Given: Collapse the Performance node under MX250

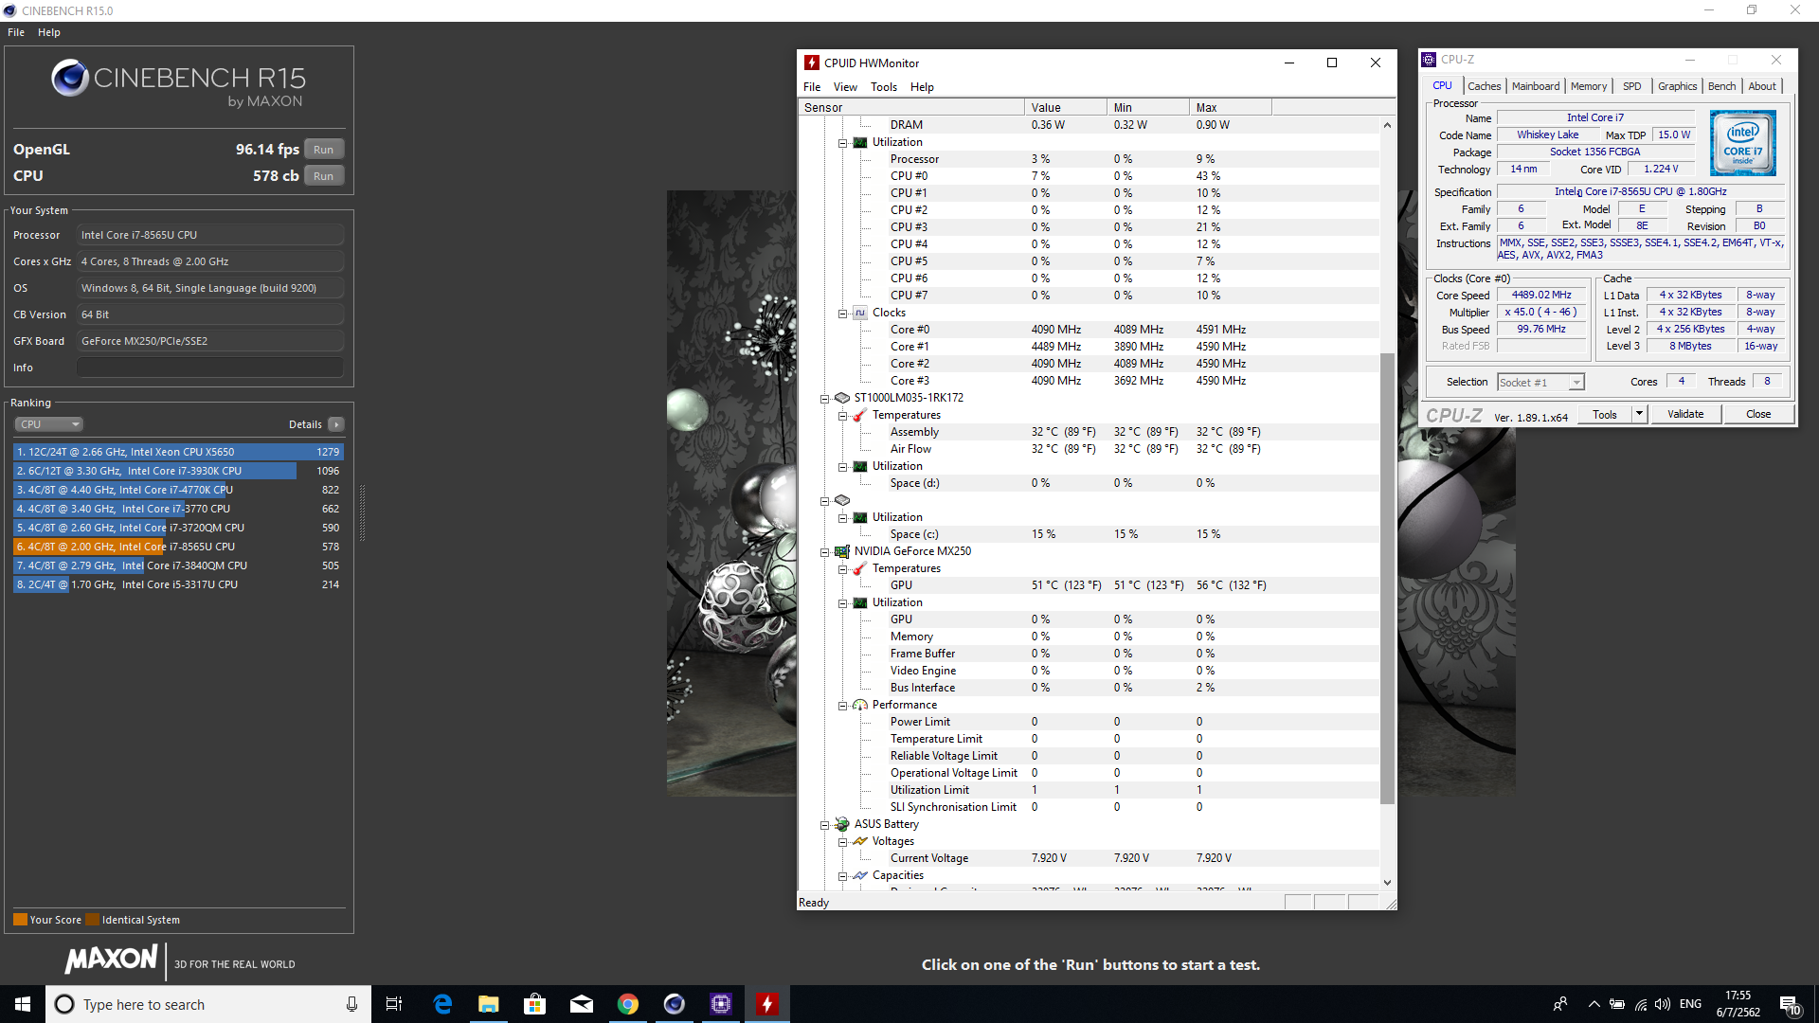Looking at the screenshot, I should (x=842, y=706).
